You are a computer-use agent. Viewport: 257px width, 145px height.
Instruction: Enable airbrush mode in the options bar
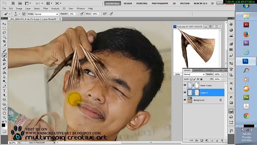pyautogui.click(x=105, y=14)
